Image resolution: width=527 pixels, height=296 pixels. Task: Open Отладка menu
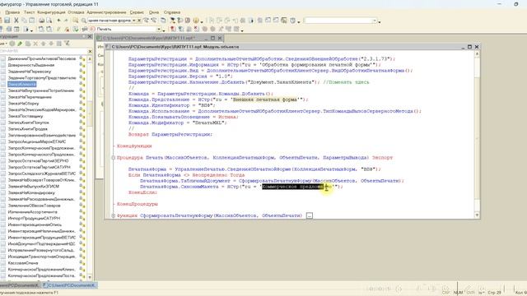click(76, 12)
